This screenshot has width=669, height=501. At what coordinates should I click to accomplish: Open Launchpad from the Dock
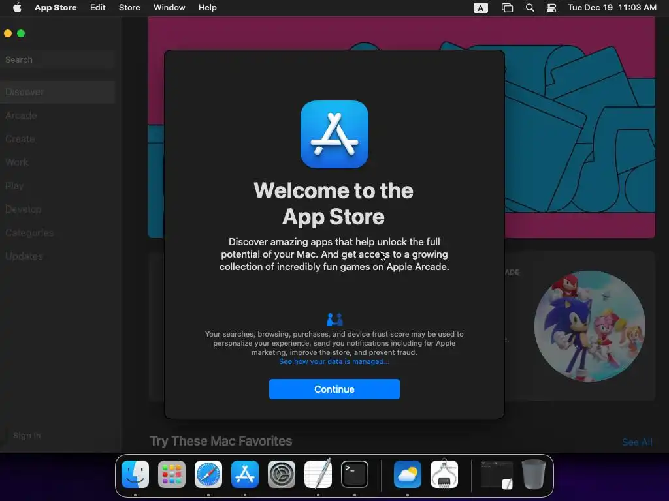click(x=172, y=474)
